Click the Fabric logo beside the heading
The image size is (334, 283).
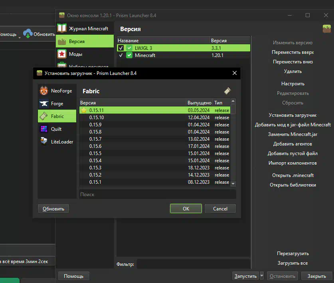point(227,91)
